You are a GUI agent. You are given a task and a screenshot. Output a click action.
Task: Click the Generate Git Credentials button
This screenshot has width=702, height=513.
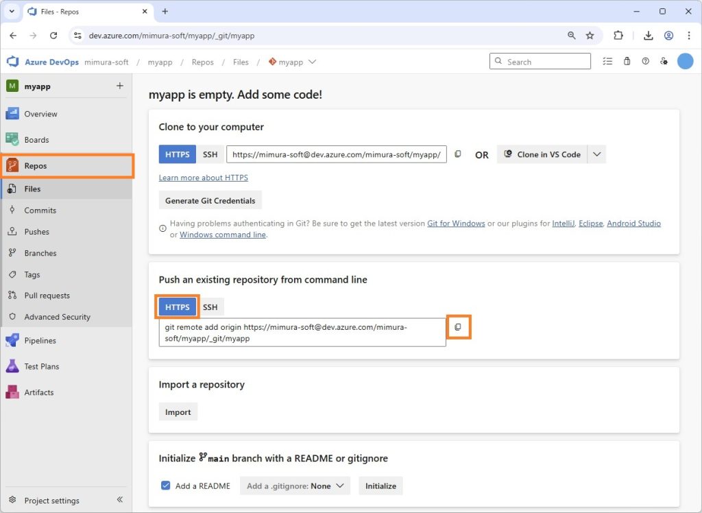210,201
